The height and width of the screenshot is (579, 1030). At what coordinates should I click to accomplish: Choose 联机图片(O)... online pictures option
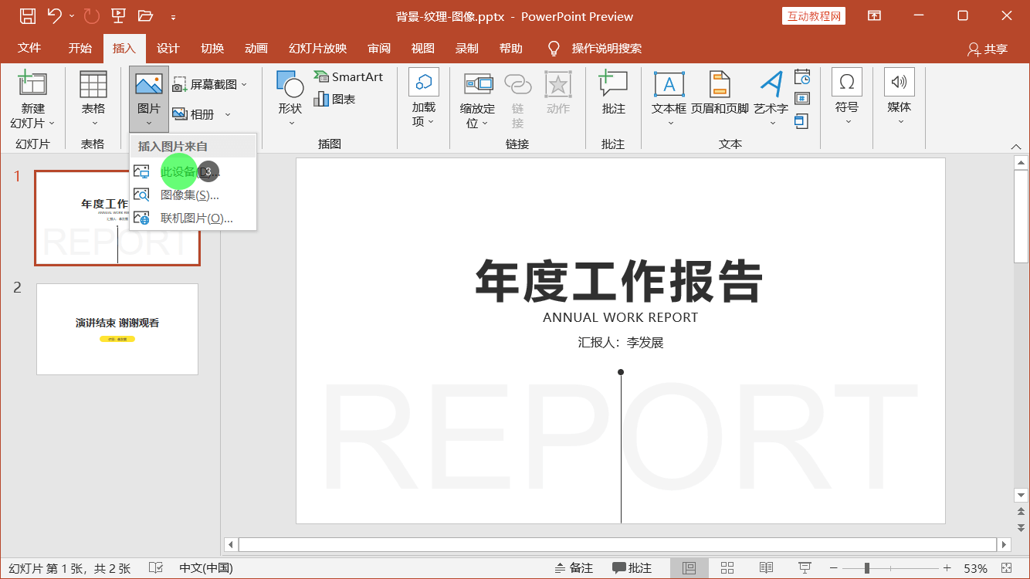(x=193, y=218)
